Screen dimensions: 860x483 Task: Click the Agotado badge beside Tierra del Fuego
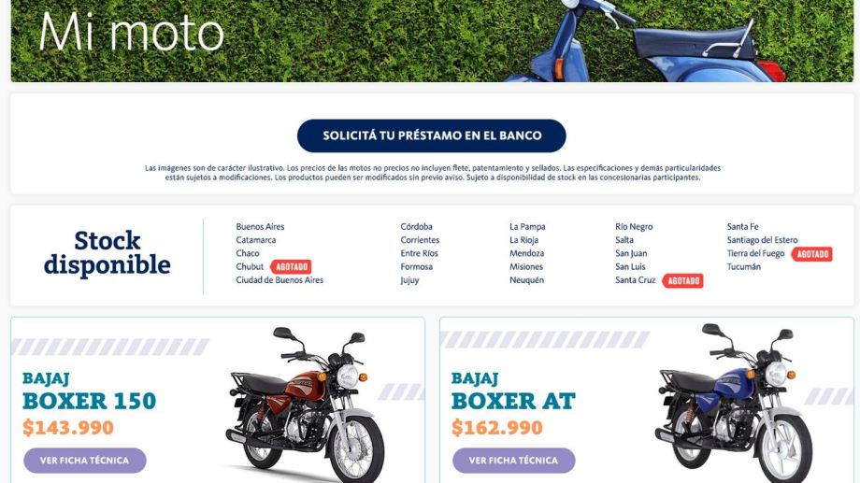pos(812,254)
